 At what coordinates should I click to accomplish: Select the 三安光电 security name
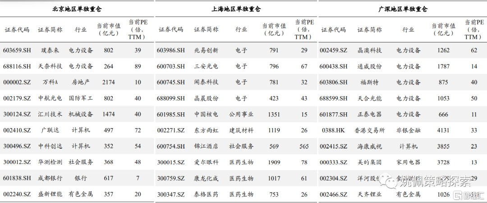[x=206, y=66]
